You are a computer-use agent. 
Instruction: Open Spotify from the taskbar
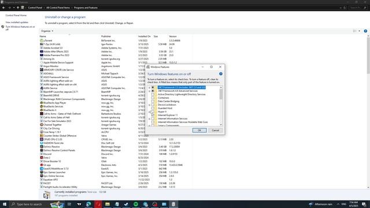pos(136,204)
